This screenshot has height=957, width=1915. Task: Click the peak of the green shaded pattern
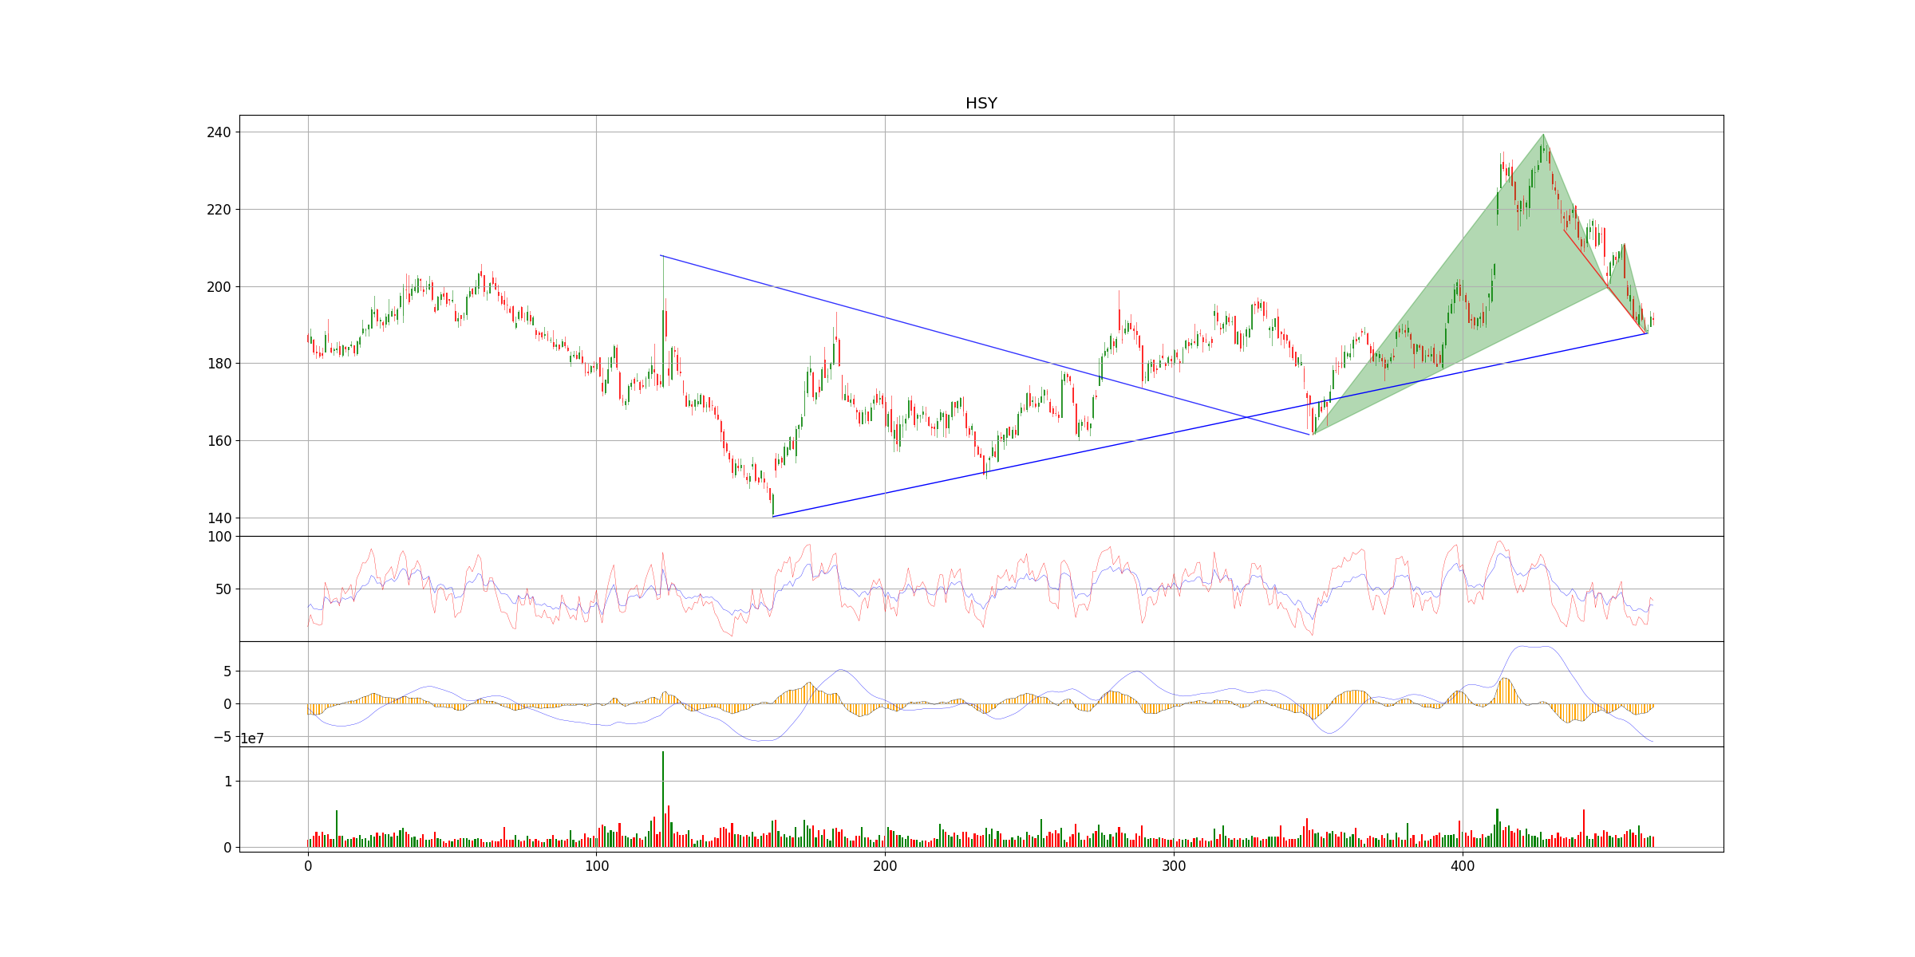1543,135
